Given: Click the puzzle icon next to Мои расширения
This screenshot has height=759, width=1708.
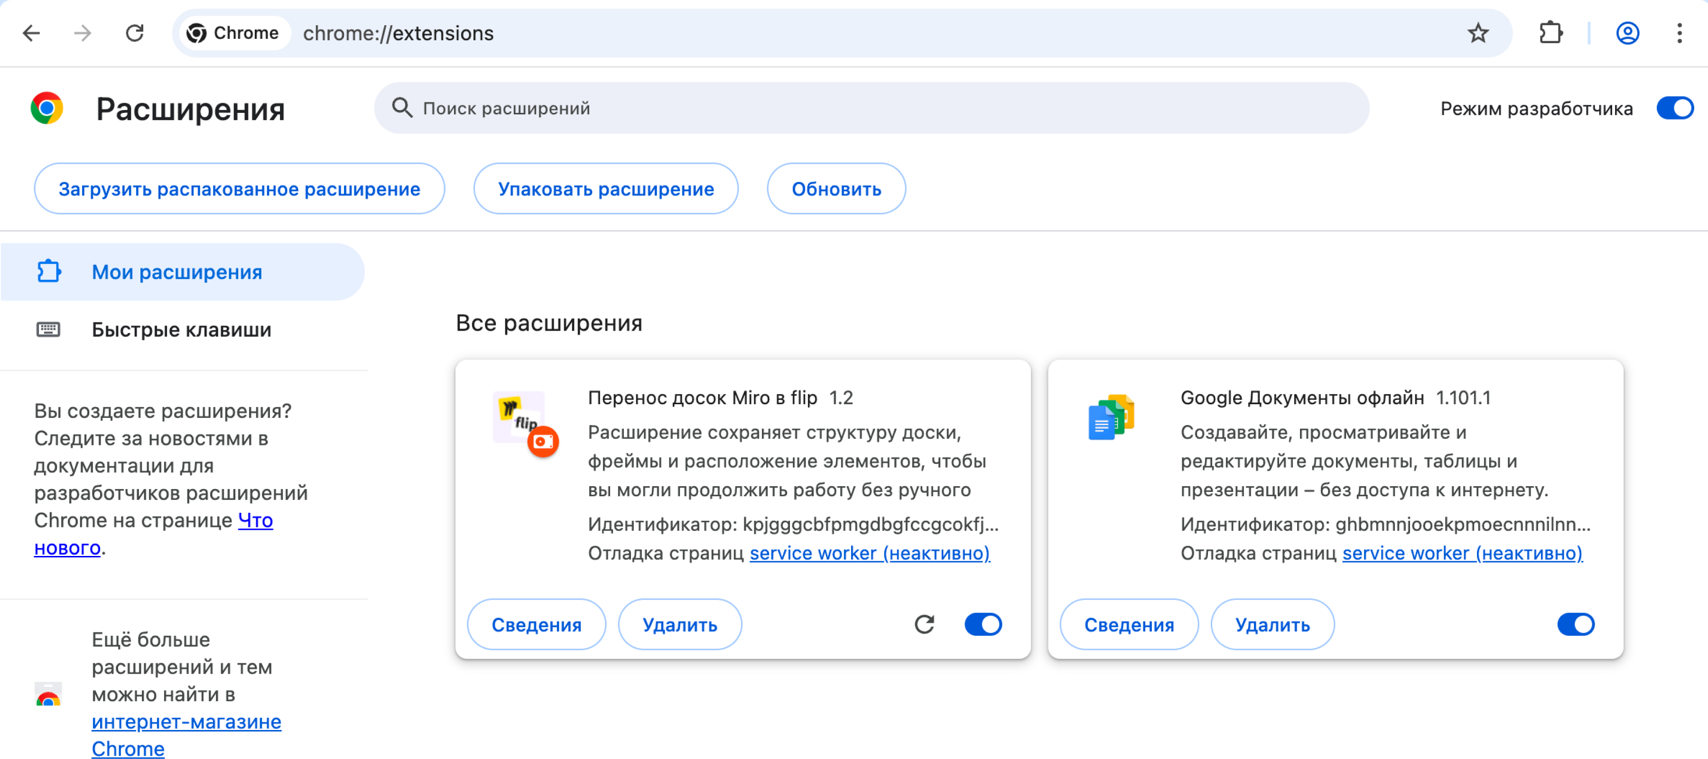Looking at the screenshot, I should point(48,272).
